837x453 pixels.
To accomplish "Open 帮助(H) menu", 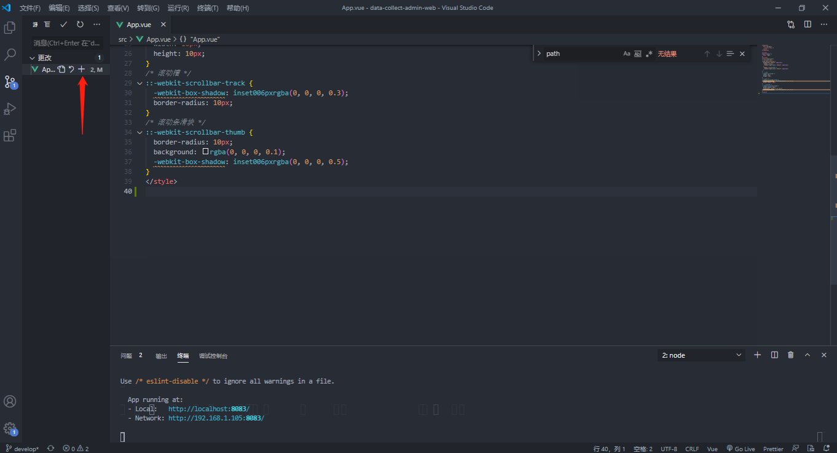I will pos(238,8).
